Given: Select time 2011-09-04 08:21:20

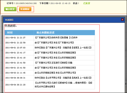Looking at the screenshot, I should [x=15, y=85].
